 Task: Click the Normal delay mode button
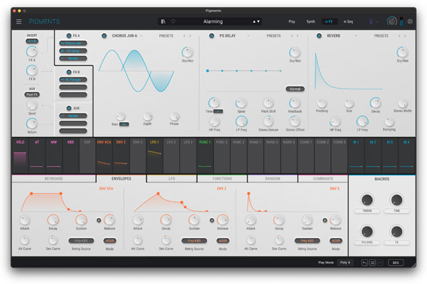click(295, 89)
